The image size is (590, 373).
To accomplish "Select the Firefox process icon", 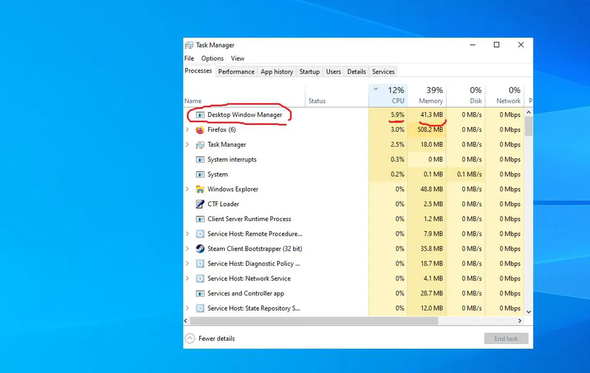I will pyautogui.click(x=200, y=130).
